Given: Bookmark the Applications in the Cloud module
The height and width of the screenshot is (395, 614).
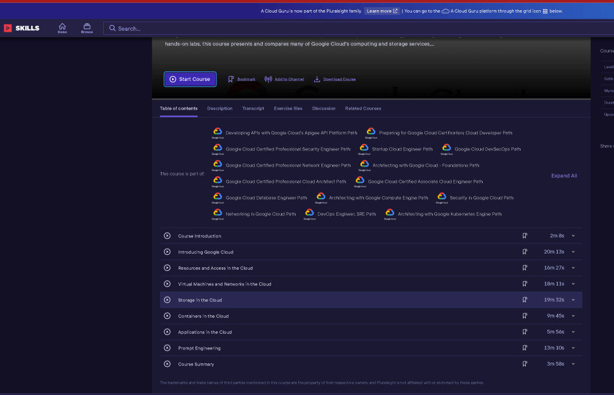Looking at the screenshot, I should (x=525, y=332).
